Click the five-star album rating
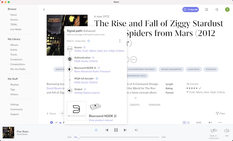 coord(192,88)
